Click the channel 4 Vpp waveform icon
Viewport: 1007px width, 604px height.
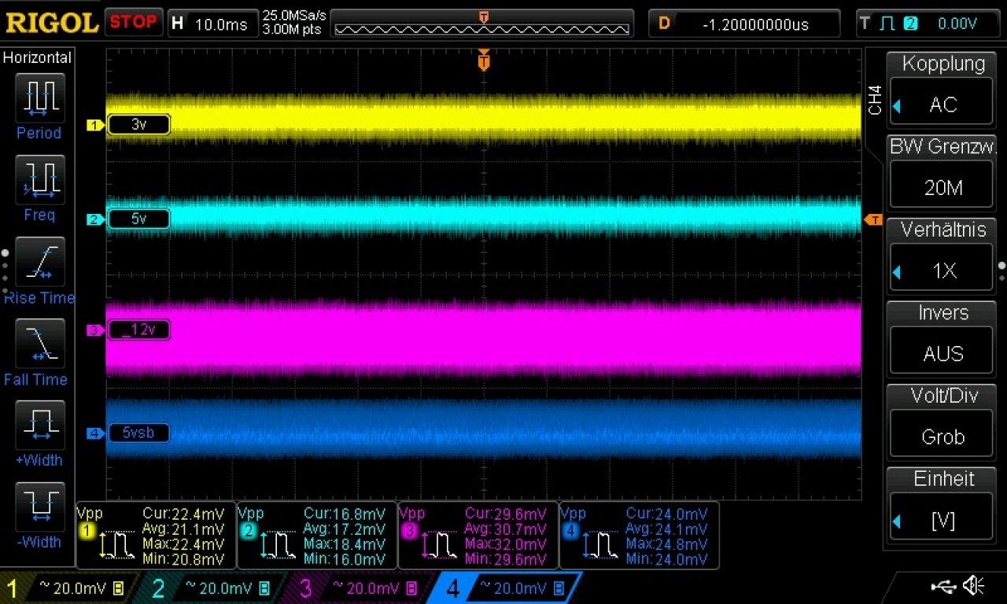point(599,544)
